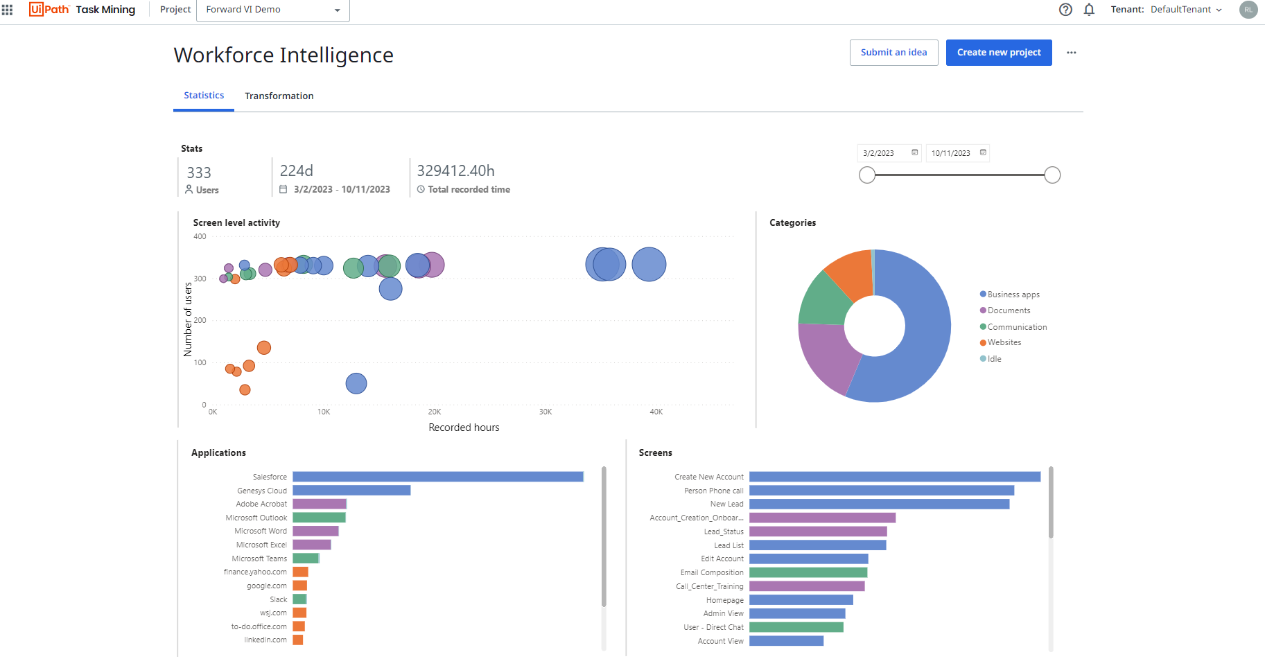Viewport: 1265px width, 668px height.
Task: Open the user avatar menu
Action: (x=1248, y=10)
